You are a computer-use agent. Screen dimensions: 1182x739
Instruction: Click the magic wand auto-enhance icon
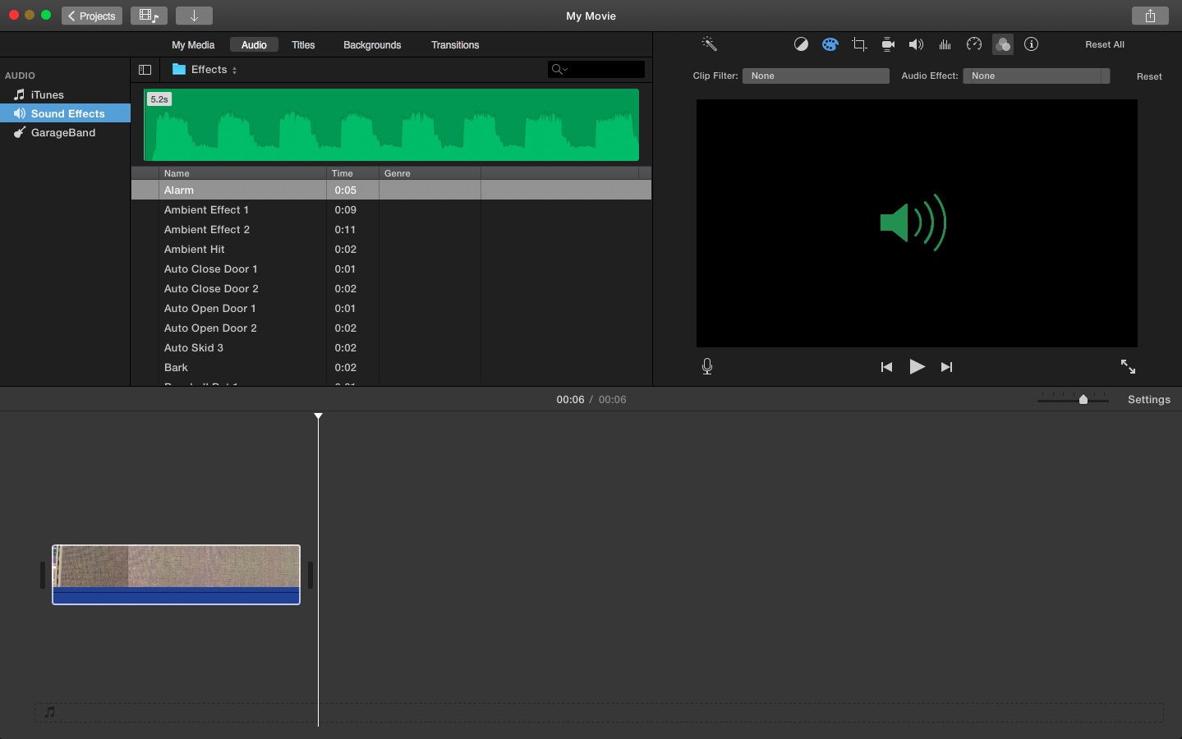coord(709,44)
